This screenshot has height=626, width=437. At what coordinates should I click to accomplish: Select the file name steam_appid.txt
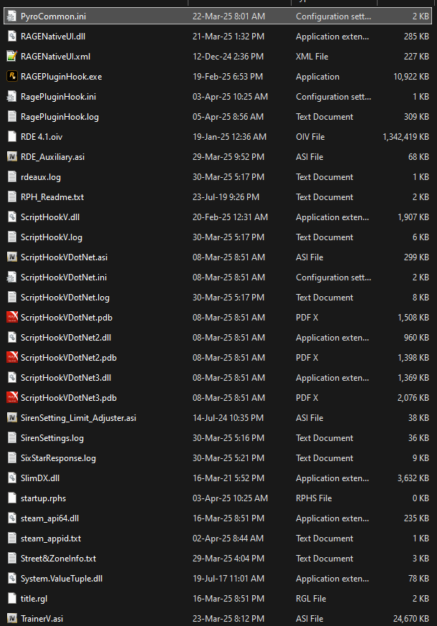(x=51, y=539)
